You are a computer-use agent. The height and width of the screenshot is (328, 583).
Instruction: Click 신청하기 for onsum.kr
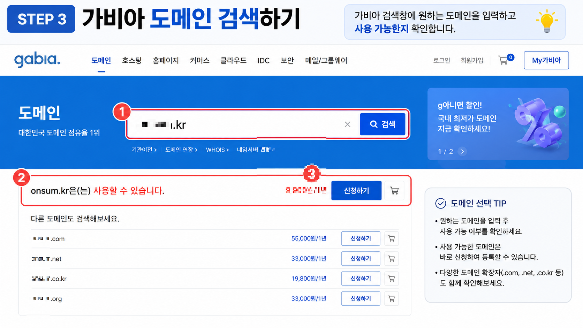click(x=356, y=191)
